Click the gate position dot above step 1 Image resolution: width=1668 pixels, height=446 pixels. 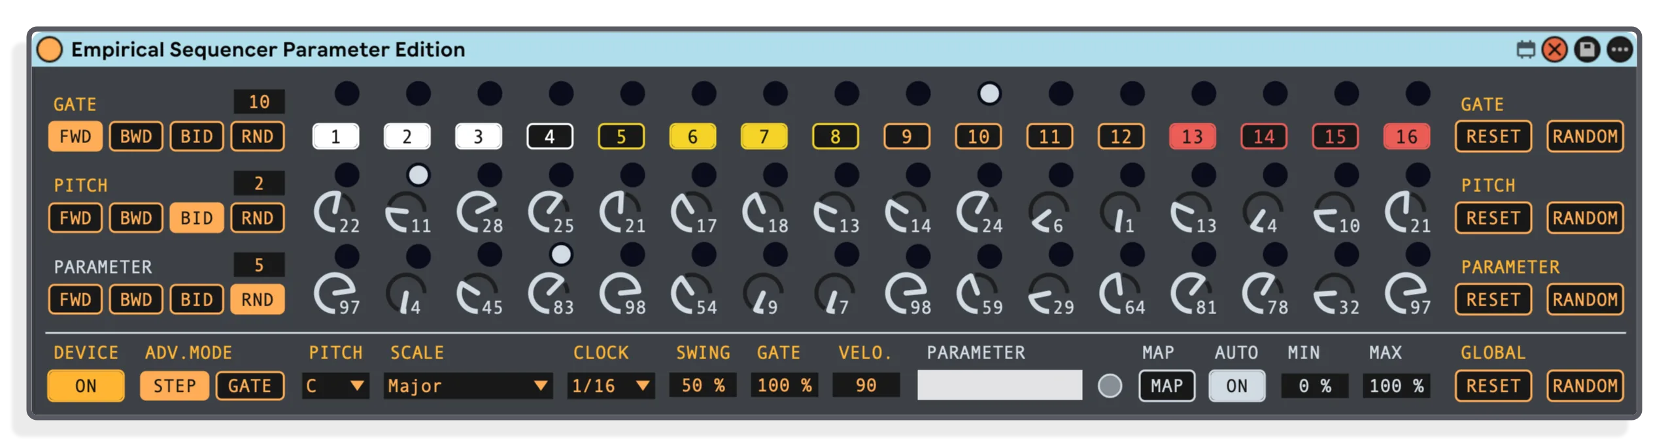347,93
